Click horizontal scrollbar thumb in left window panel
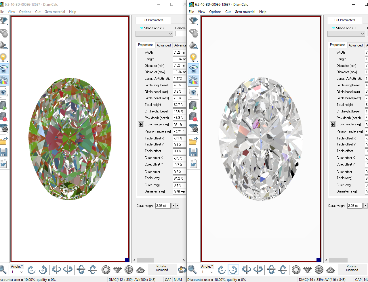The image size is (368, 282). [145, 260]
